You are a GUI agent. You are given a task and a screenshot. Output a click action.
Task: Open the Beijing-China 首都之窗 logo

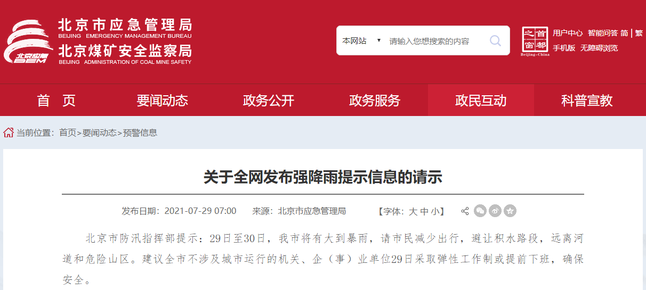pyautogui.click(x=535, y=42)
